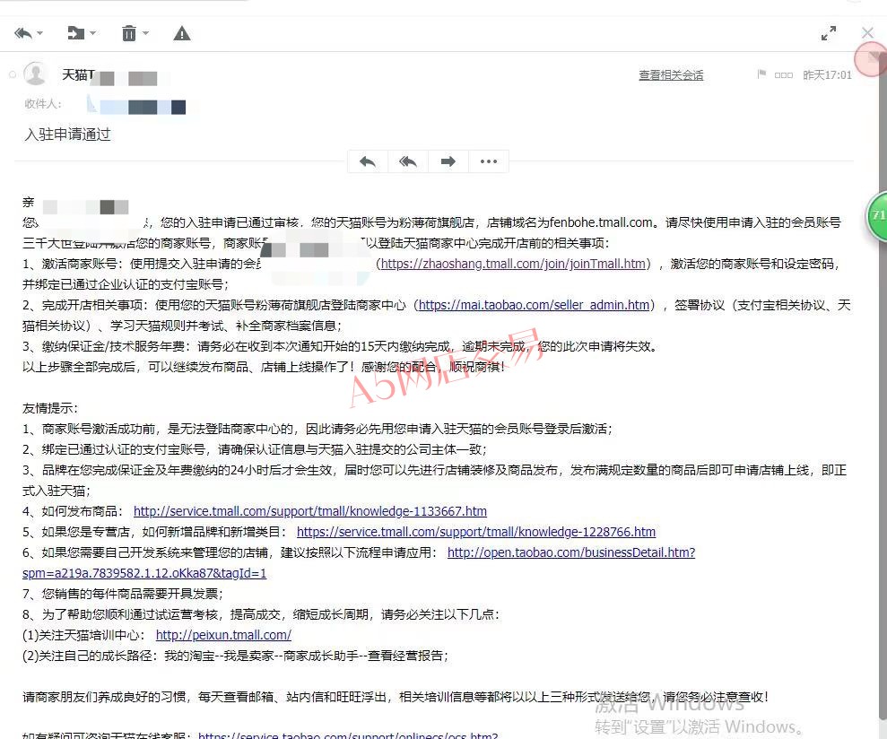
Task: Close the email with the X icon
Action: [x=868, y=33]
